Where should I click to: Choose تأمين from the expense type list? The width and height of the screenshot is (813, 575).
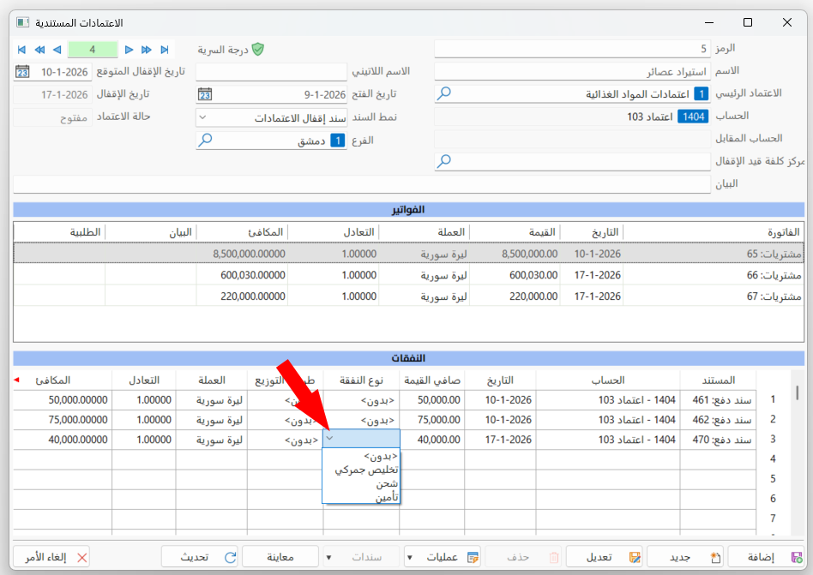(361, 497)
